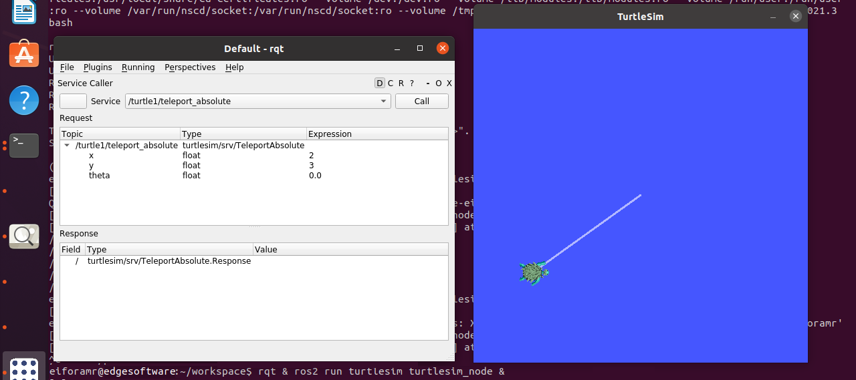Click the D dock toggle in Service Caller
The width and height of the screenshot is (856, 380).
(x=380, y=83)
